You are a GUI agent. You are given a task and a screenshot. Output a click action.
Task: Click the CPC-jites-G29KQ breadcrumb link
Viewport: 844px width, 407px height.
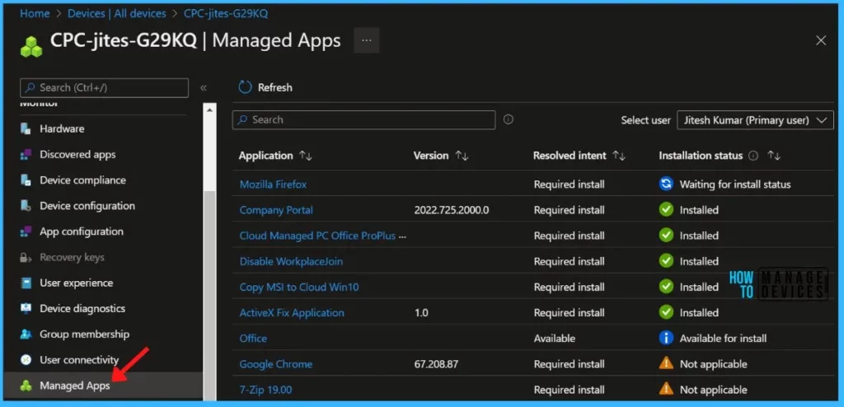click(226, 13)
